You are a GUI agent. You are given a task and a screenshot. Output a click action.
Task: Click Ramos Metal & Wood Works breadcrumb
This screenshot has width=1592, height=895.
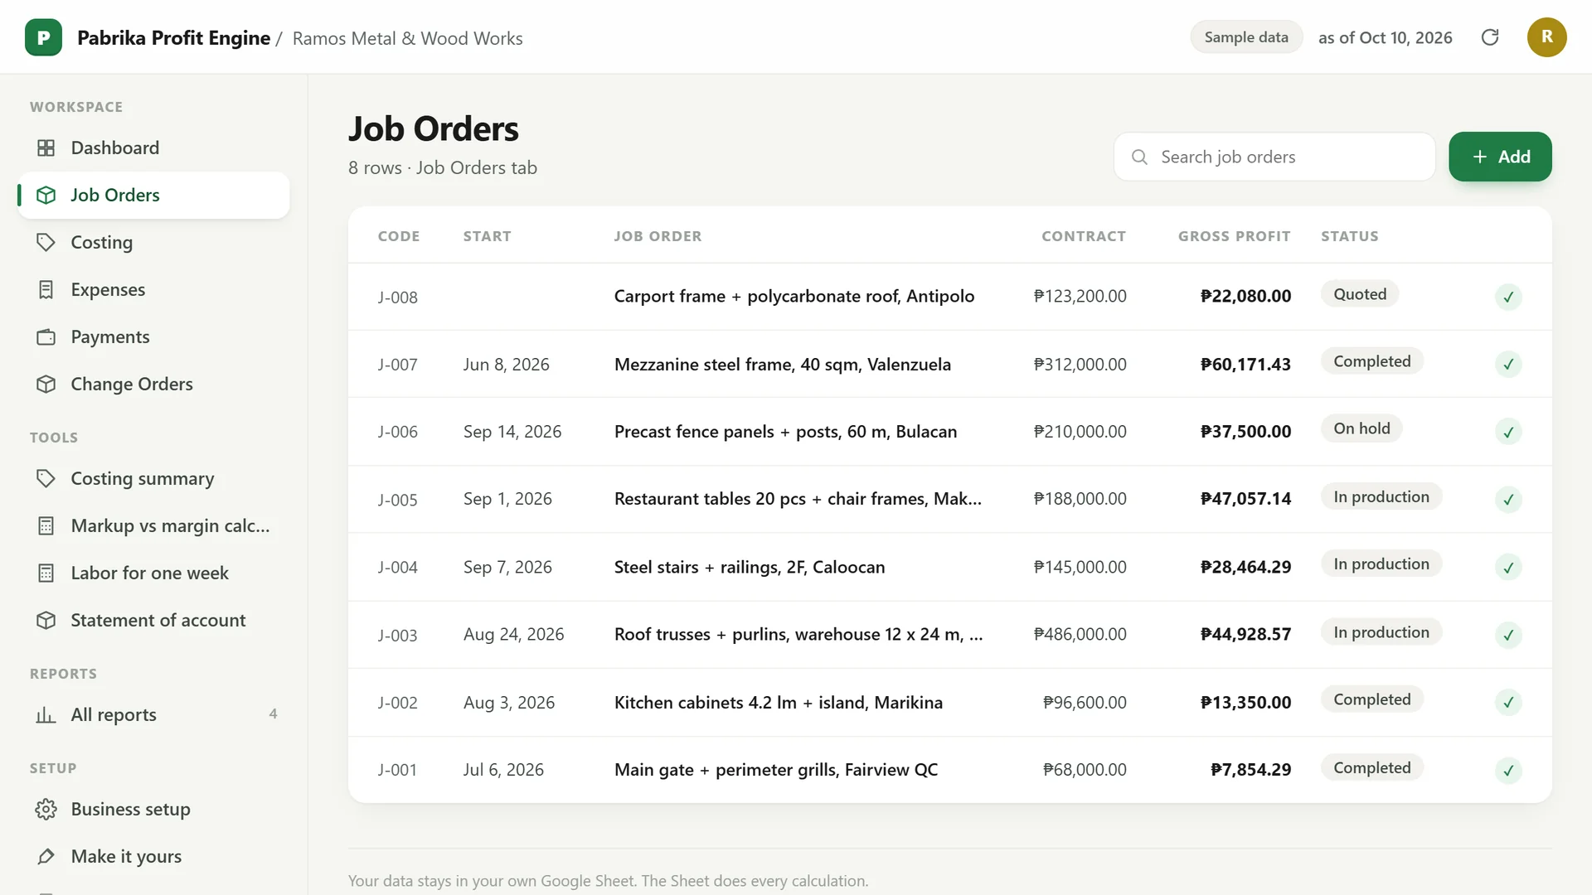pos(407,38)
